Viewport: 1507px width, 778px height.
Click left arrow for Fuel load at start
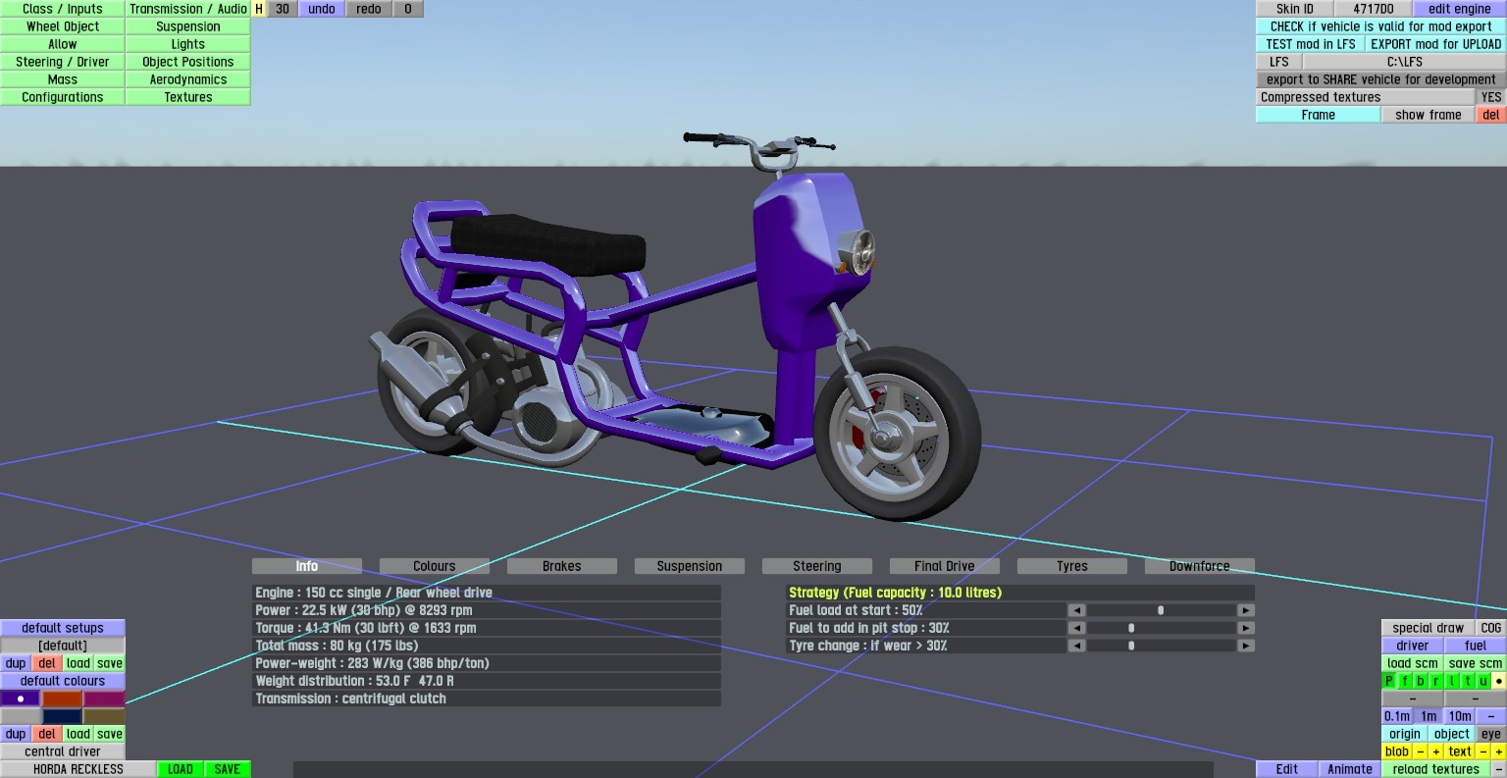1076,610
